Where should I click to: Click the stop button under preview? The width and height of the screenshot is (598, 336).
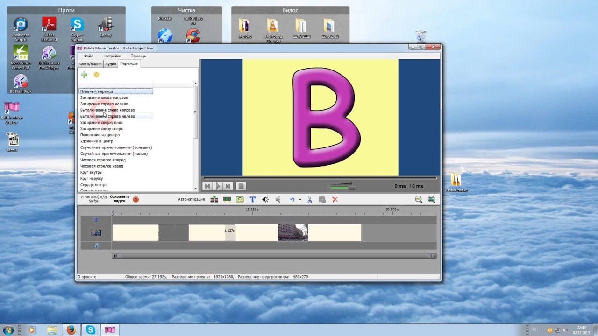click(x=241, y=186)
